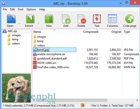Open the Options menu
Image resolution: width=140 pixels, height=109 pixels.
coord(31,9)
